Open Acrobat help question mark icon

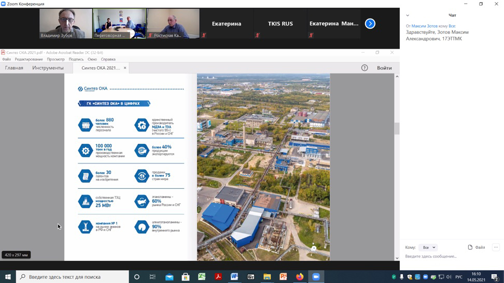tap(364, 68)
